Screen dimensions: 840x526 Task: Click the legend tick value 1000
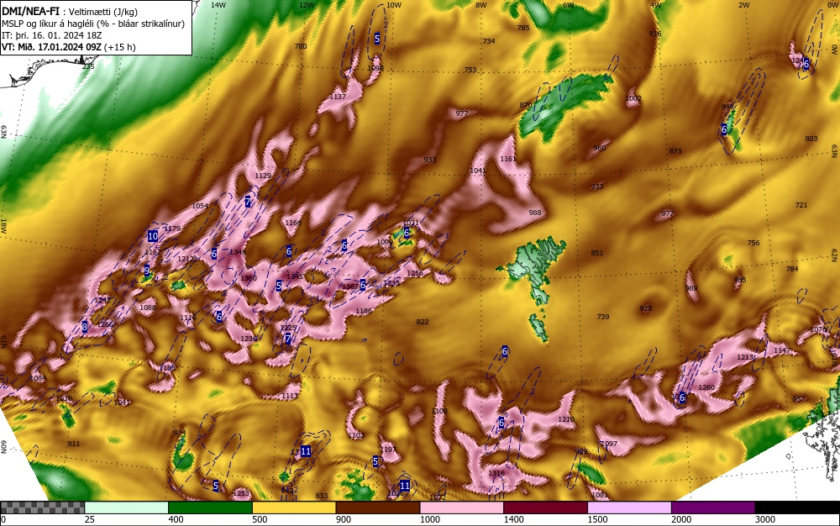coord(429,519)
